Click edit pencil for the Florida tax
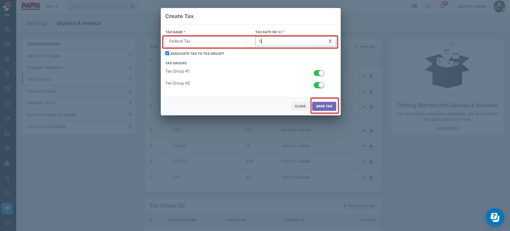The image size is (510, 231). pos(363,146)
